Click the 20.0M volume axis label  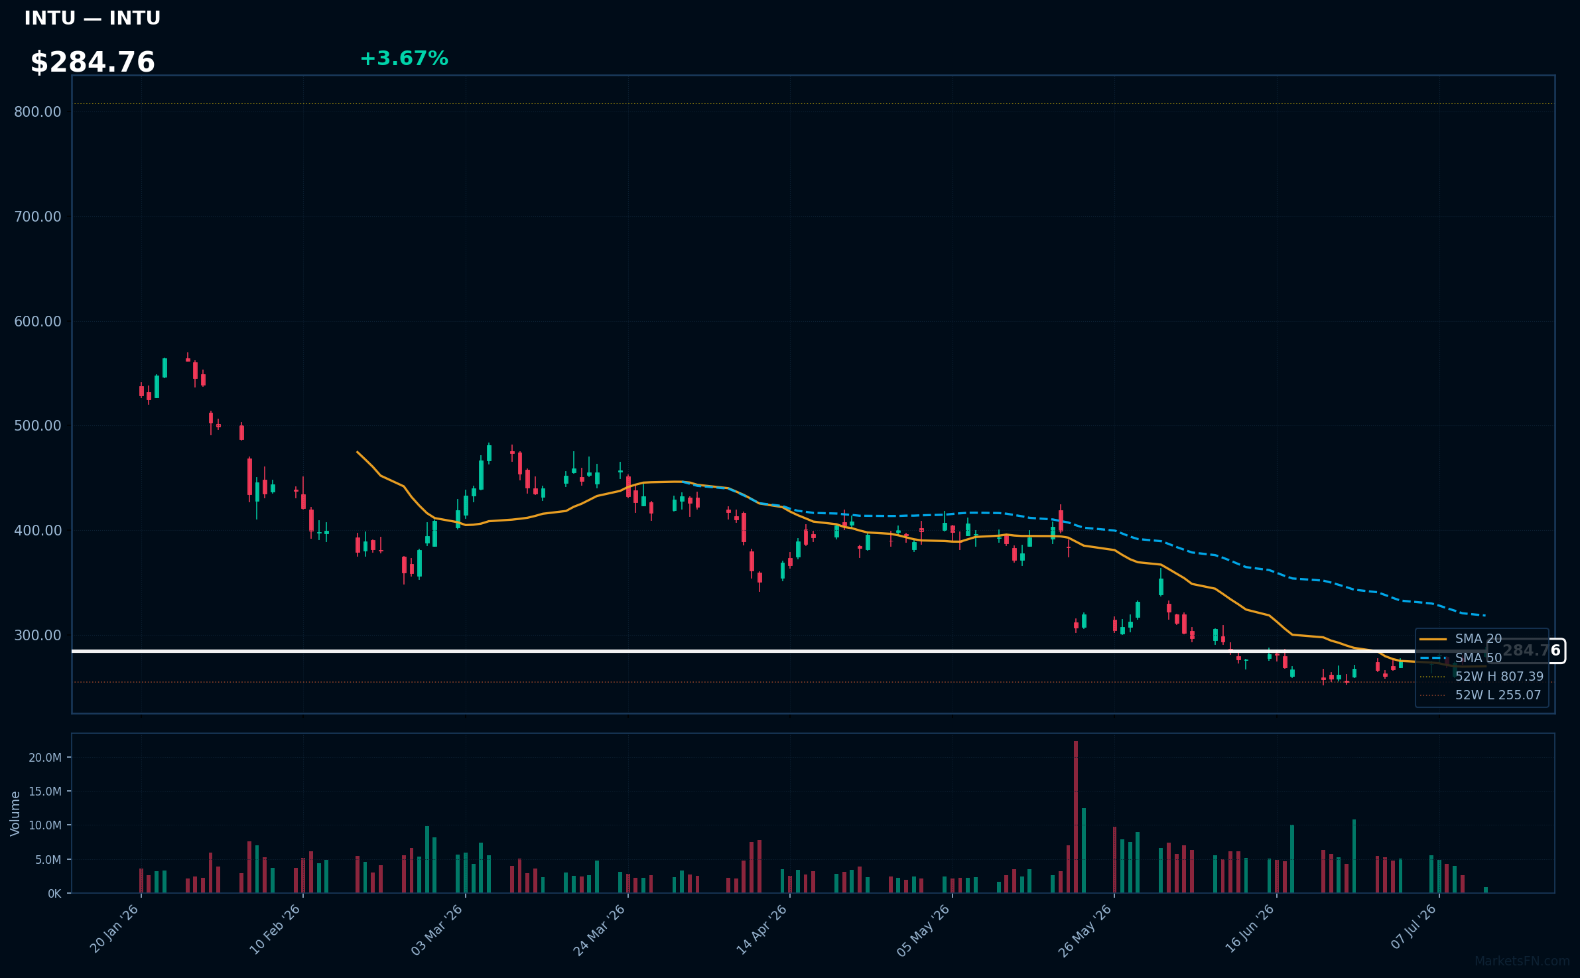coord(45,758)
